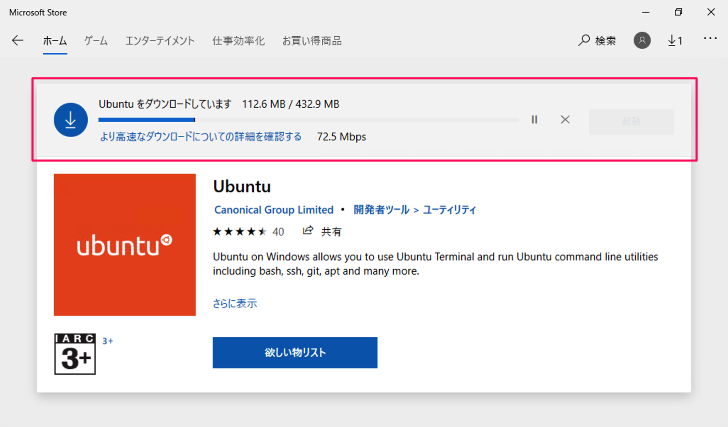Screen dimensions: 728x427
Task: Click the circular download progress icon
Action: 70,119
